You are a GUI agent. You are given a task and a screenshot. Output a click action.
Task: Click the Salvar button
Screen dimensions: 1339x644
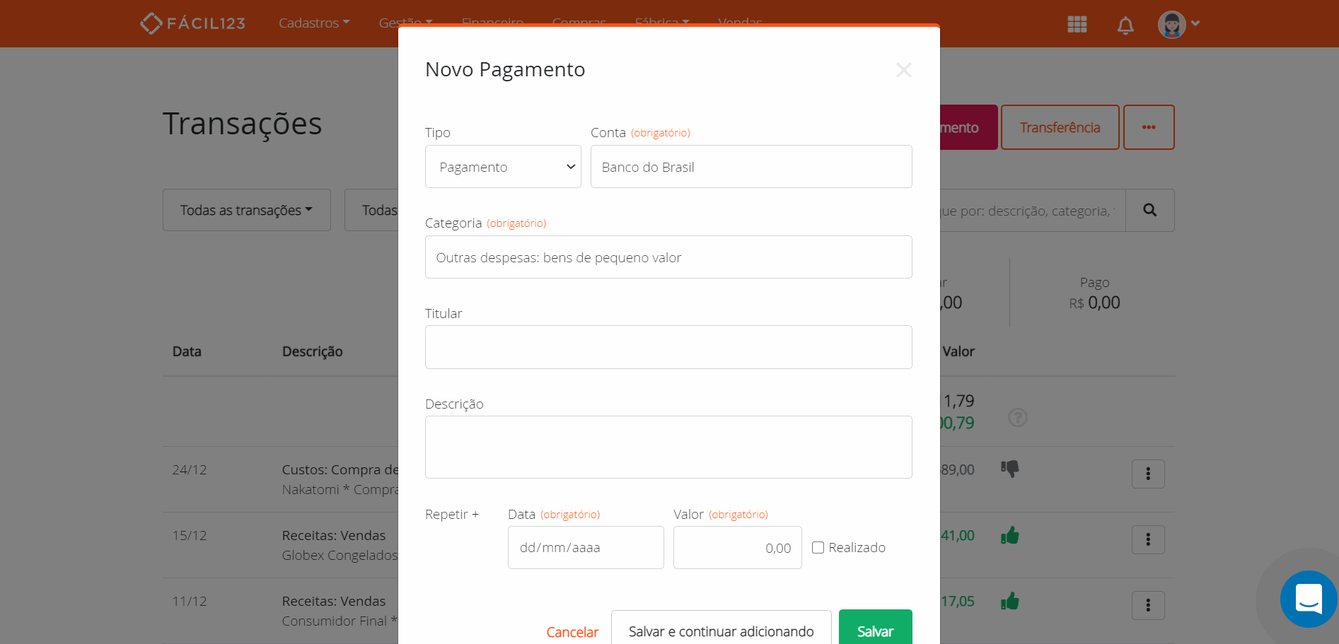coord(875,631)
